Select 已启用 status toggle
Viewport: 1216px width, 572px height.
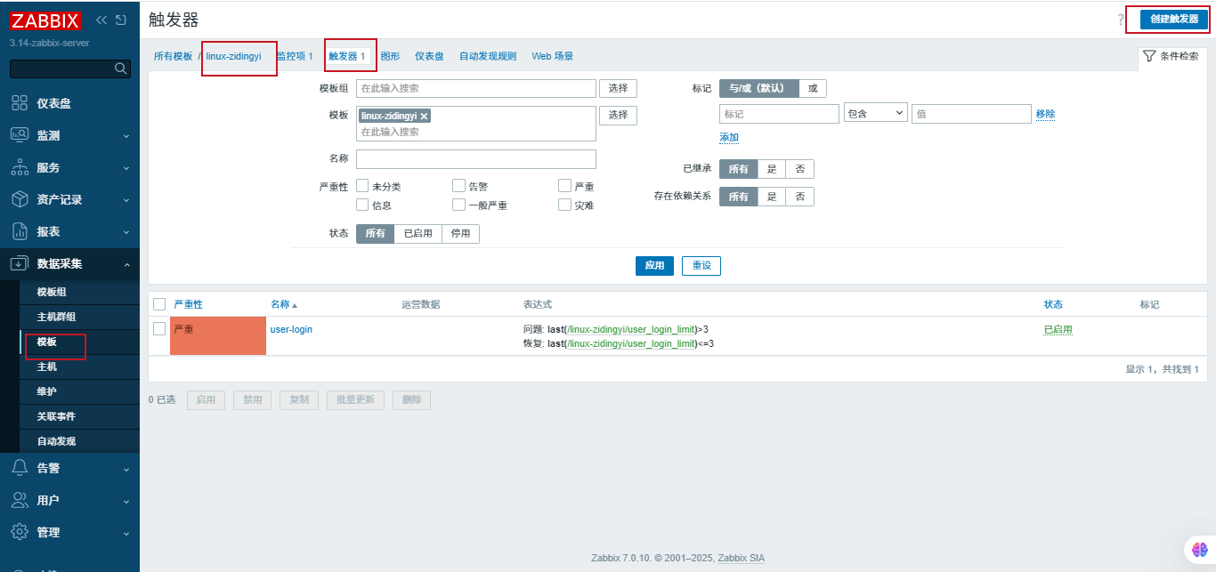(x=417, y=234)
